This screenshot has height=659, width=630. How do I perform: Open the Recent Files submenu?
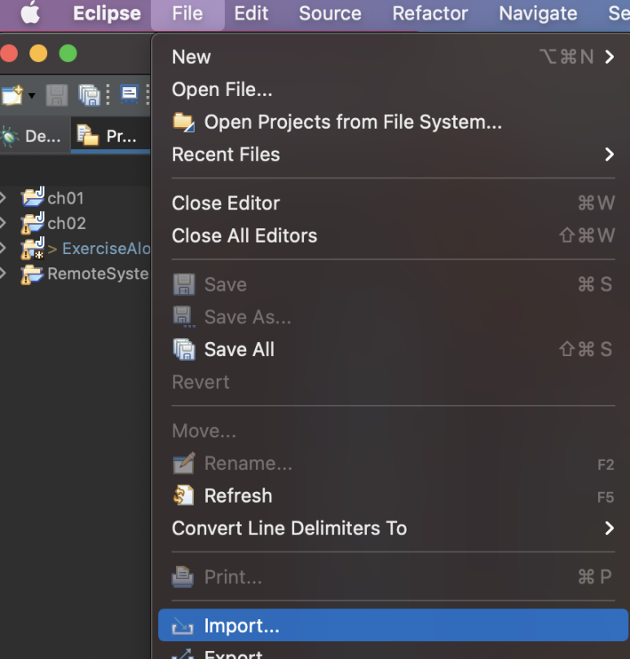[x=393, y=154]
